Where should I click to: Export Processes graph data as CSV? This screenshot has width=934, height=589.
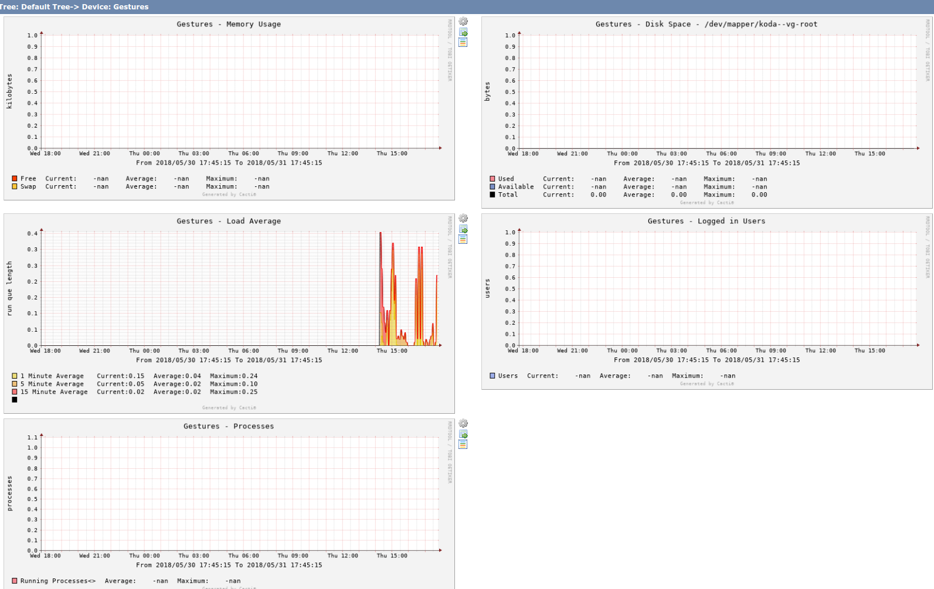pyautogui.click(x=463, y=434)
